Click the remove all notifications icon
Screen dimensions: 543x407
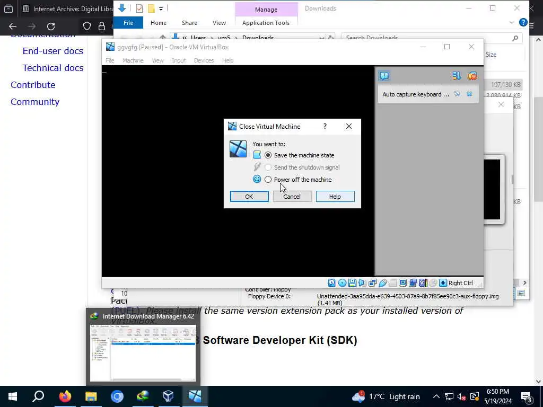(472, 76)
